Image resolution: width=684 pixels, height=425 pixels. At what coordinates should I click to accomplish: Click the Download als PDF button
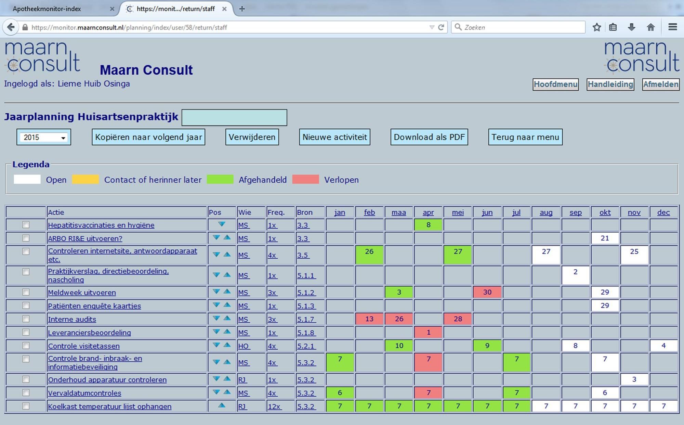(x=429, y=137)
